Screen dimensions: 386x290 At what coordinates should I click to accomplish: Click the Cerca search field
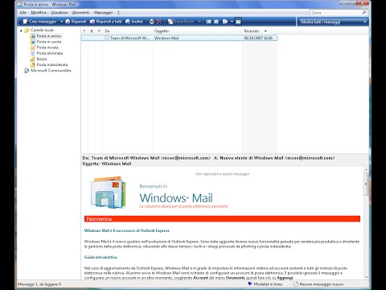tap(335, 13)
